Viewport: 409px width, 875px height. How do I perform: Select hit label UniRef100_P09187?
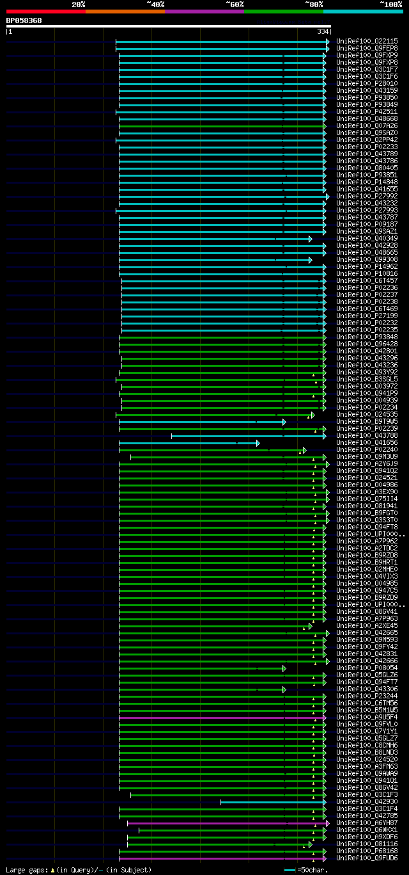point(367,224)
